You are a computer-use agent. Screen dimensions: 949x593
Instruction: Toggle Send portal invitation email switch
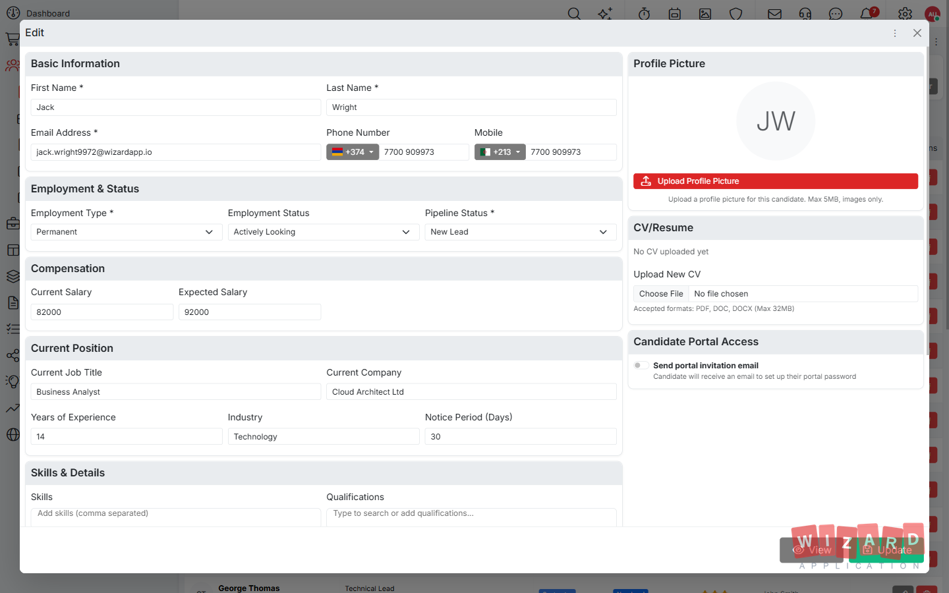click(x=640, y=366)
